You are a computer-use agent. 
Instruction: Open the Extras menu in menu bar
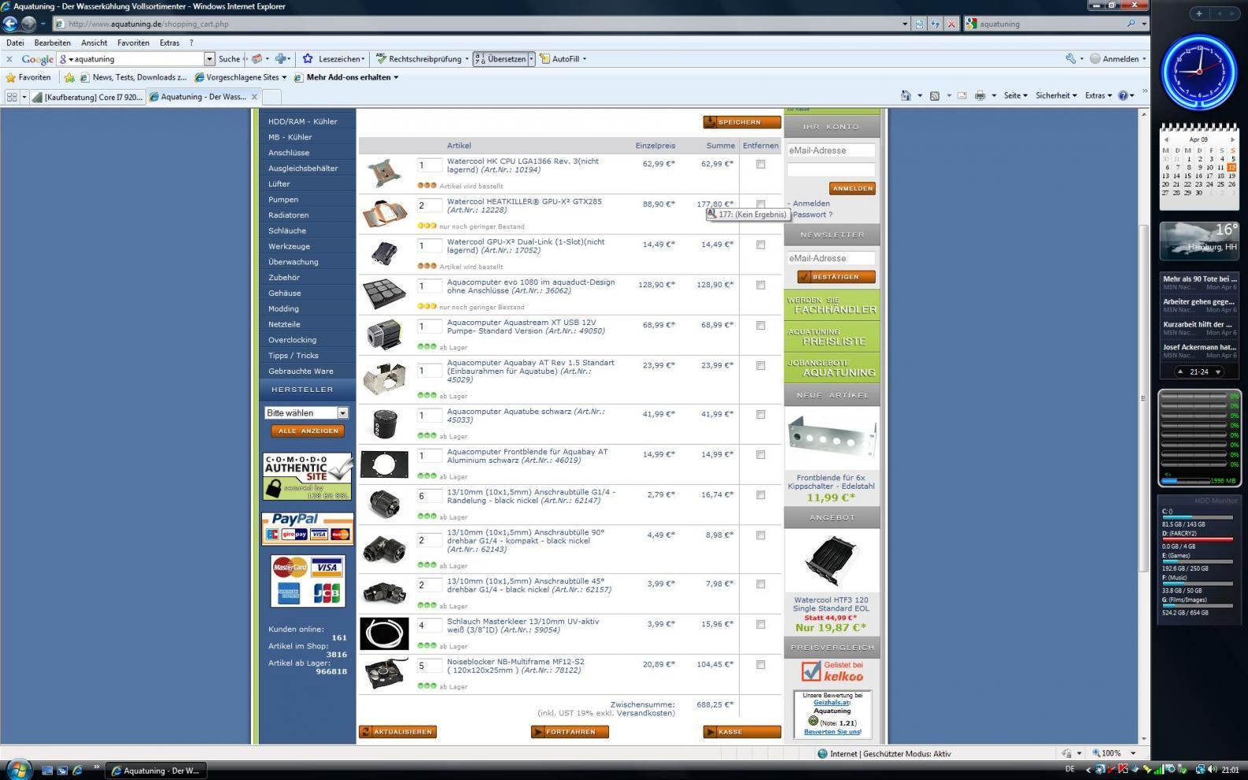(x=169, y=43)
